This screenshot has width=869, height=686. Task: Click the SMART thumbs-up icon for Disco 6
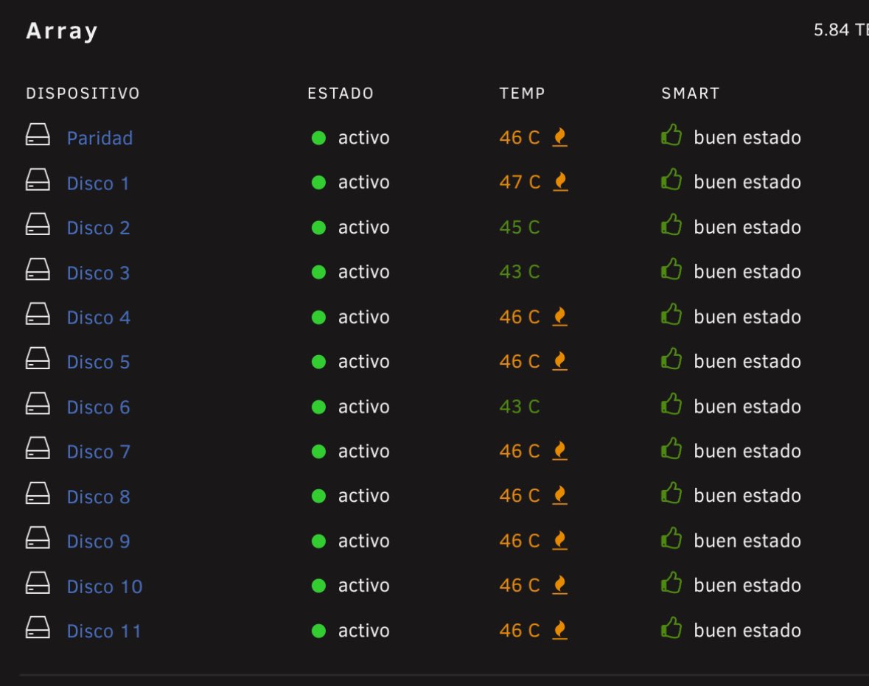pos(671,404)
